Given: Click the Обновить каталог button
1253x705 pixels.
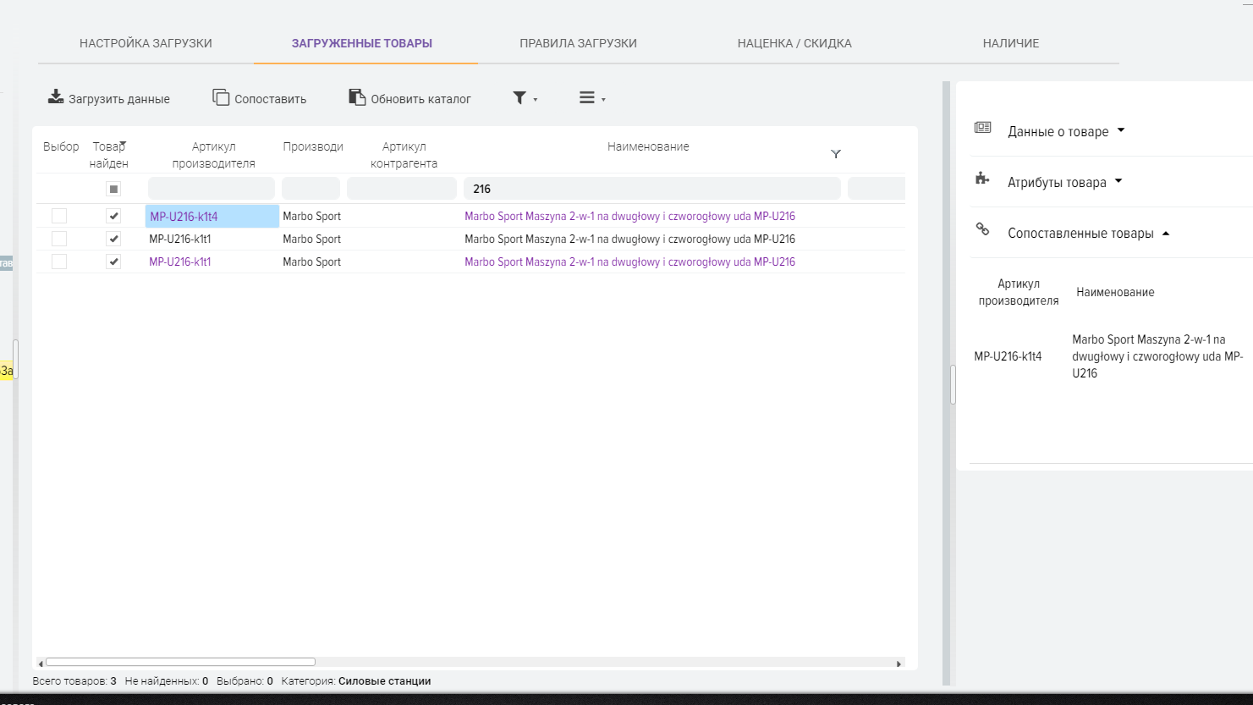Looking at the screenshot, I should 409,98.
